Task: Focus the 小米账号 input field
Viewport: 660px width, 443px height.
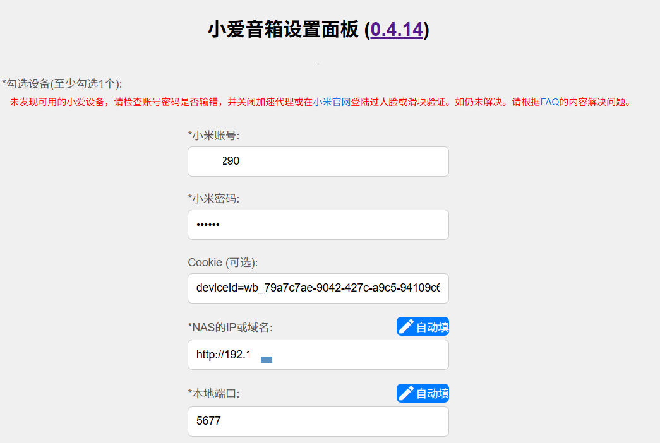Action: point(318,162)
